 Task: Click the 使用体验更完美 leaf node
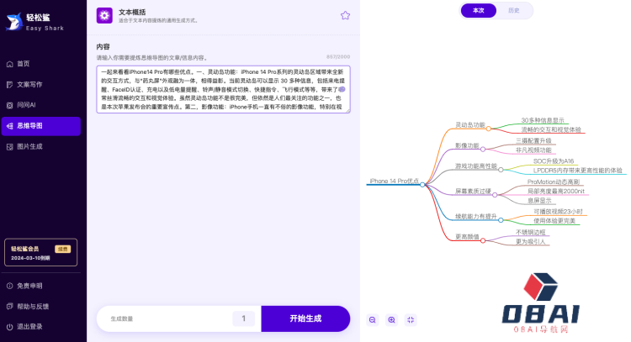coord(554,221)
